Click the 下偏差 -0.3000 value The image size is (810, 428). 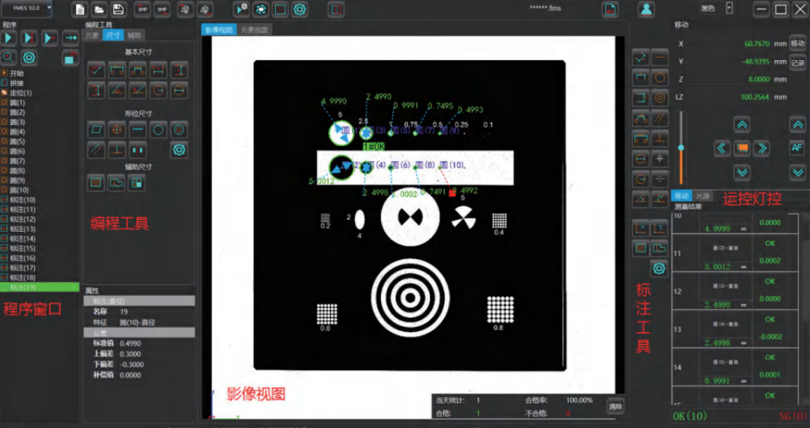coord(132,364)
